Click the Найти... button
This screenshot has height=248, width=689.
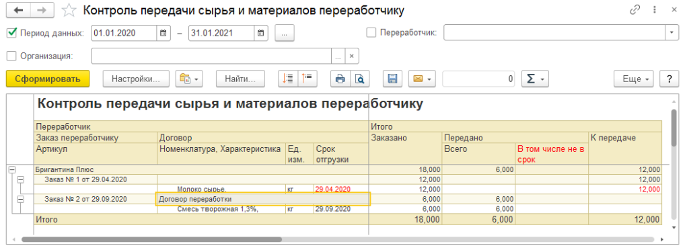point(240,79)
